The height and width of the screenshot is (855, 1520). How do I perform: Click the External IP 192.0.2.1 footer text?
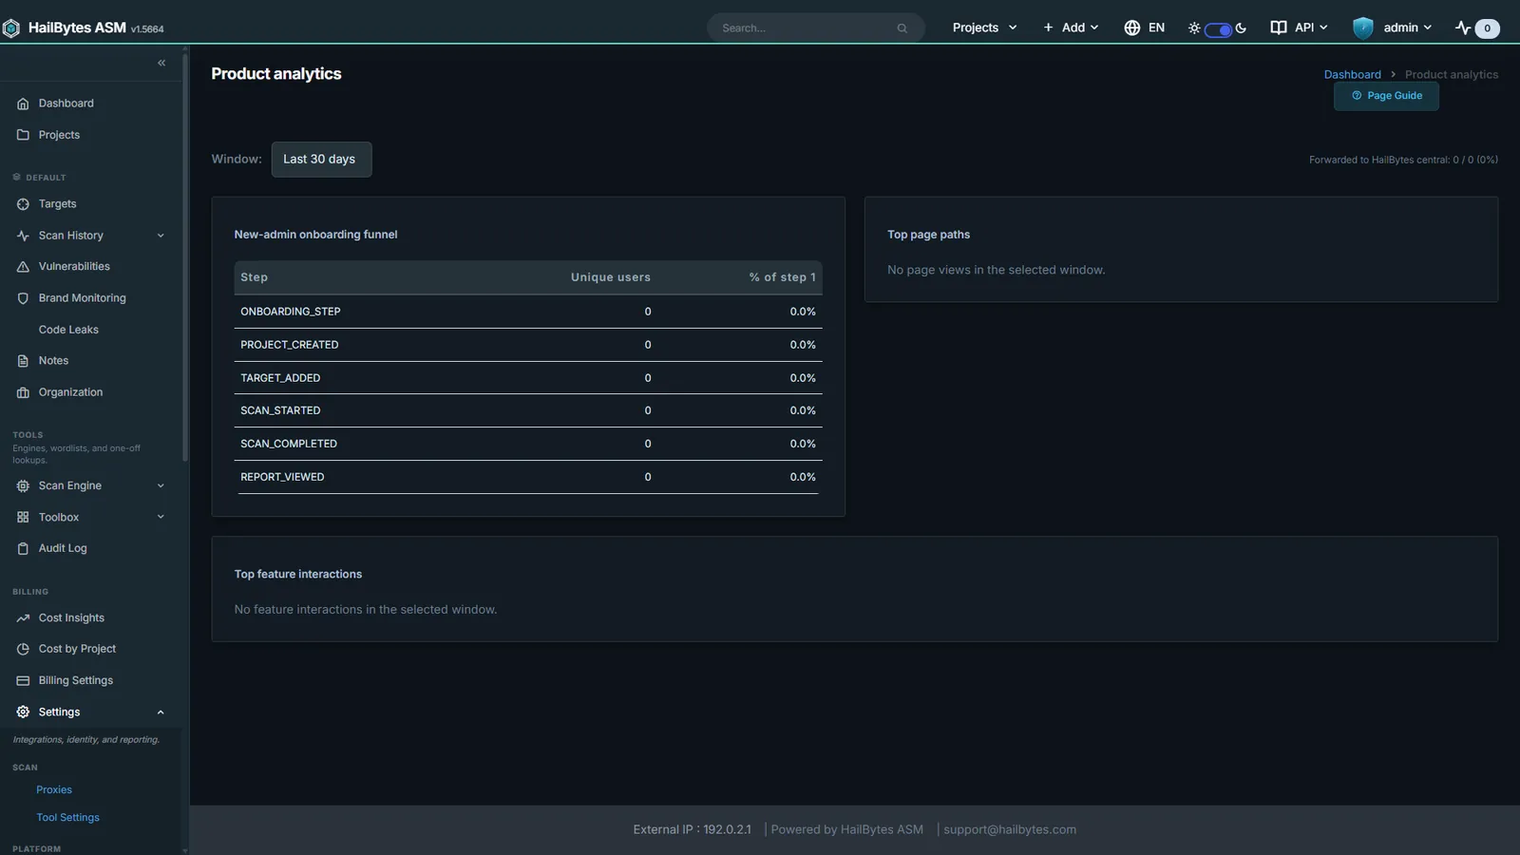692,829
